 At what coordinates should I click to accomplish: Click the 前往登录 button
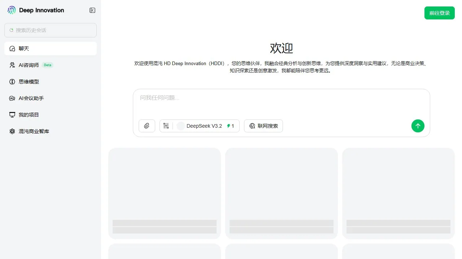tap(440, 13)
